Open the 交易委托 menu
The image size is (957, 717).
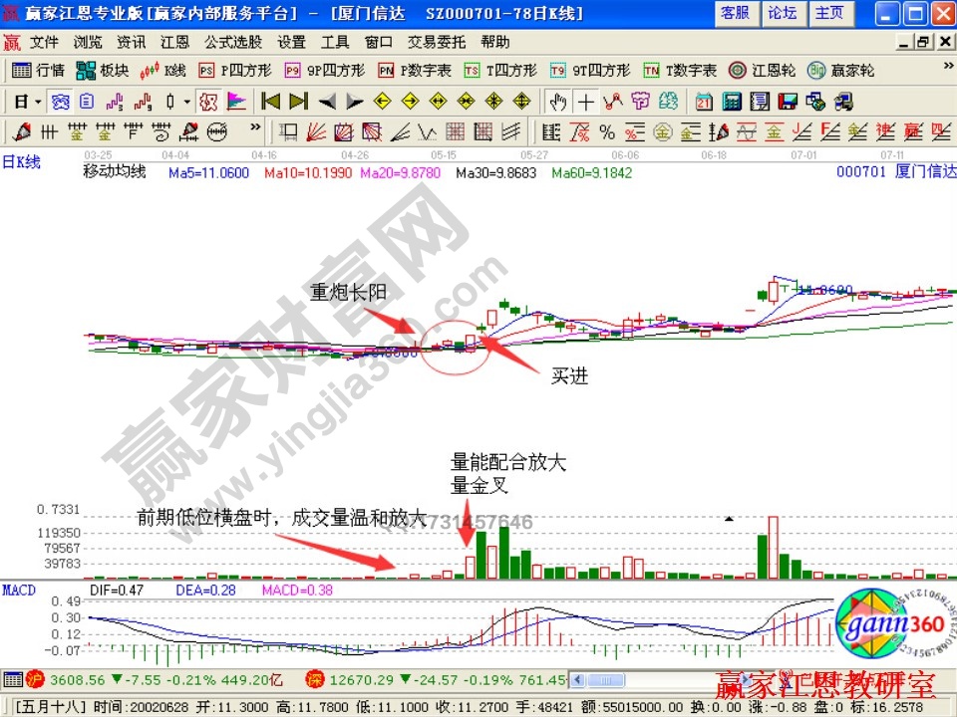tap(437, 42)
